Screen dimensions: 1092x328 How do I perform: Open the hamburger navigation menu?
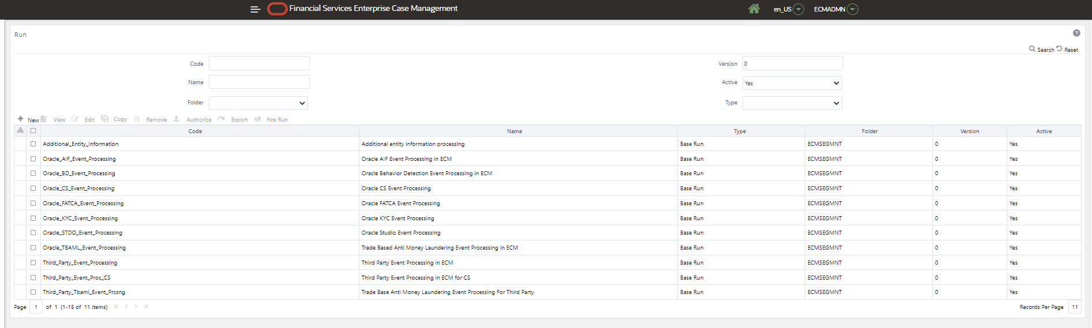click(255, 9)
